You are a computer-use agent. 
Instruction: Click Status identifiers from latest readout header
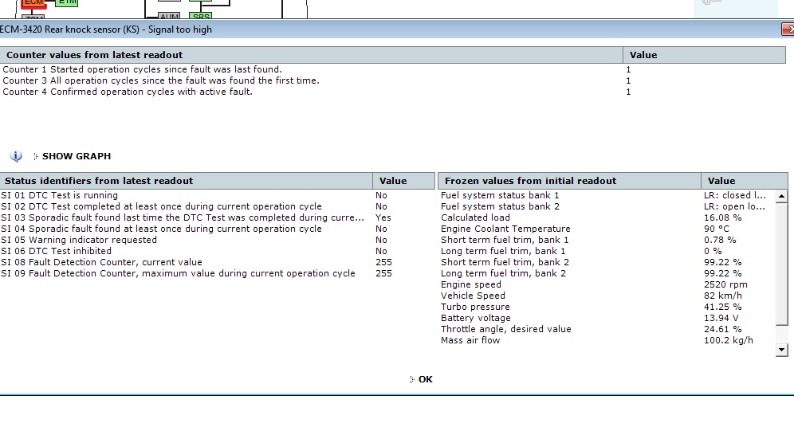(186, 181)
